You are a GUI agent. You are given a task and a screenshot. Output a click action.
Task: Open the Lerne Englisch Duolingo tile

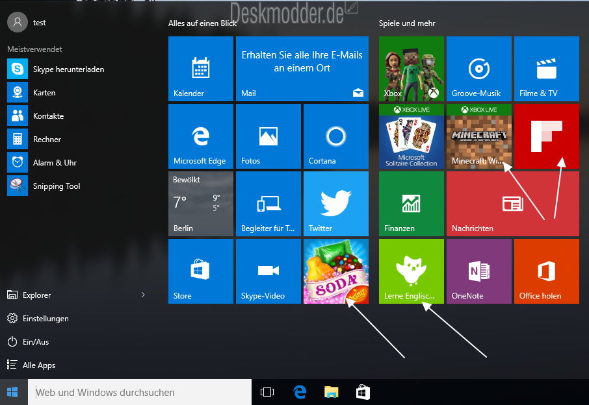(x=412, y=271)
